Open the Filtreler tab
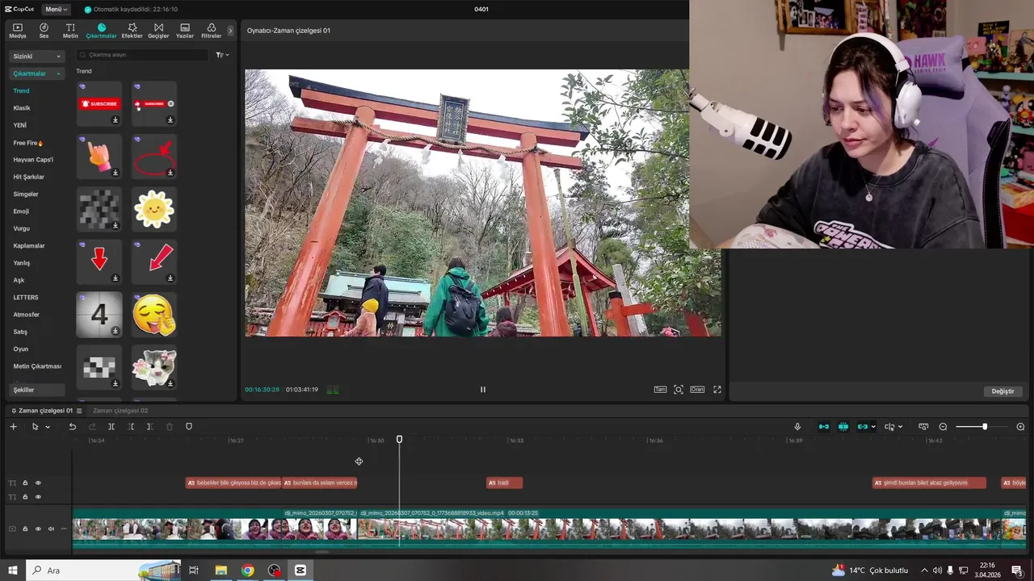1034x581 pixels. [x=211, y=31]
